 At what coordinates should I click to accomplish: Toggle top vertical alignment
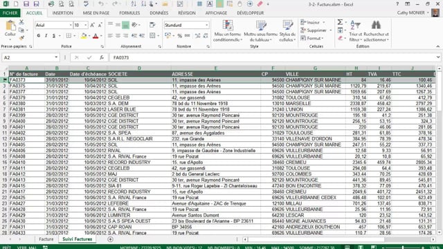(x=110, y=25)
